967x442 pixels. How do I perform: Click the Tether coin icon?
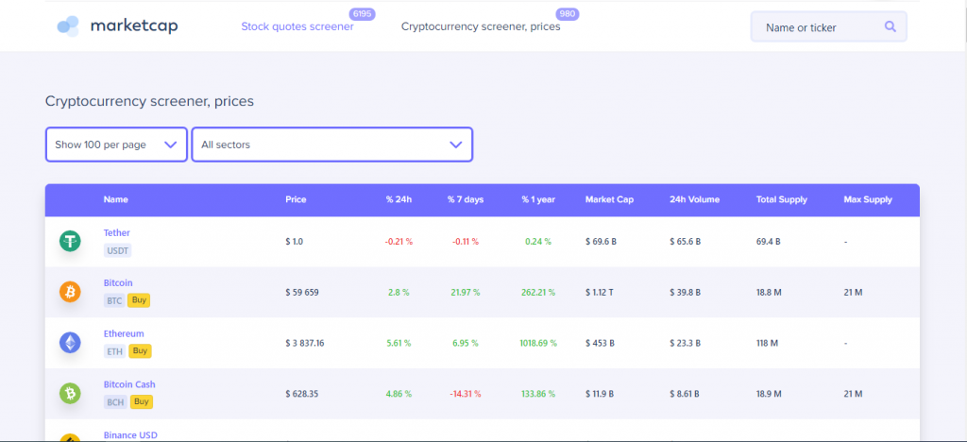point(70,241)
